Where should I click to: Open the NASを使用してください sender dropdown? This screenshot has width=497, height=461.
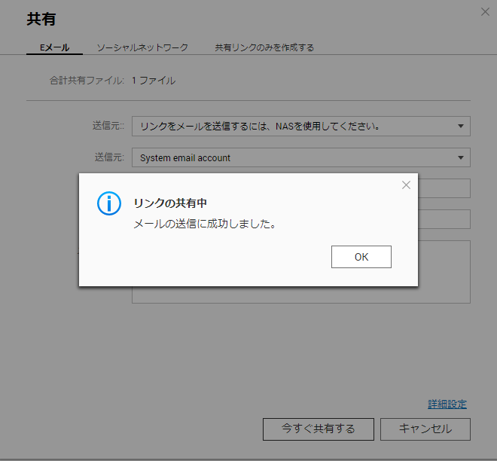tap(300, 127)
